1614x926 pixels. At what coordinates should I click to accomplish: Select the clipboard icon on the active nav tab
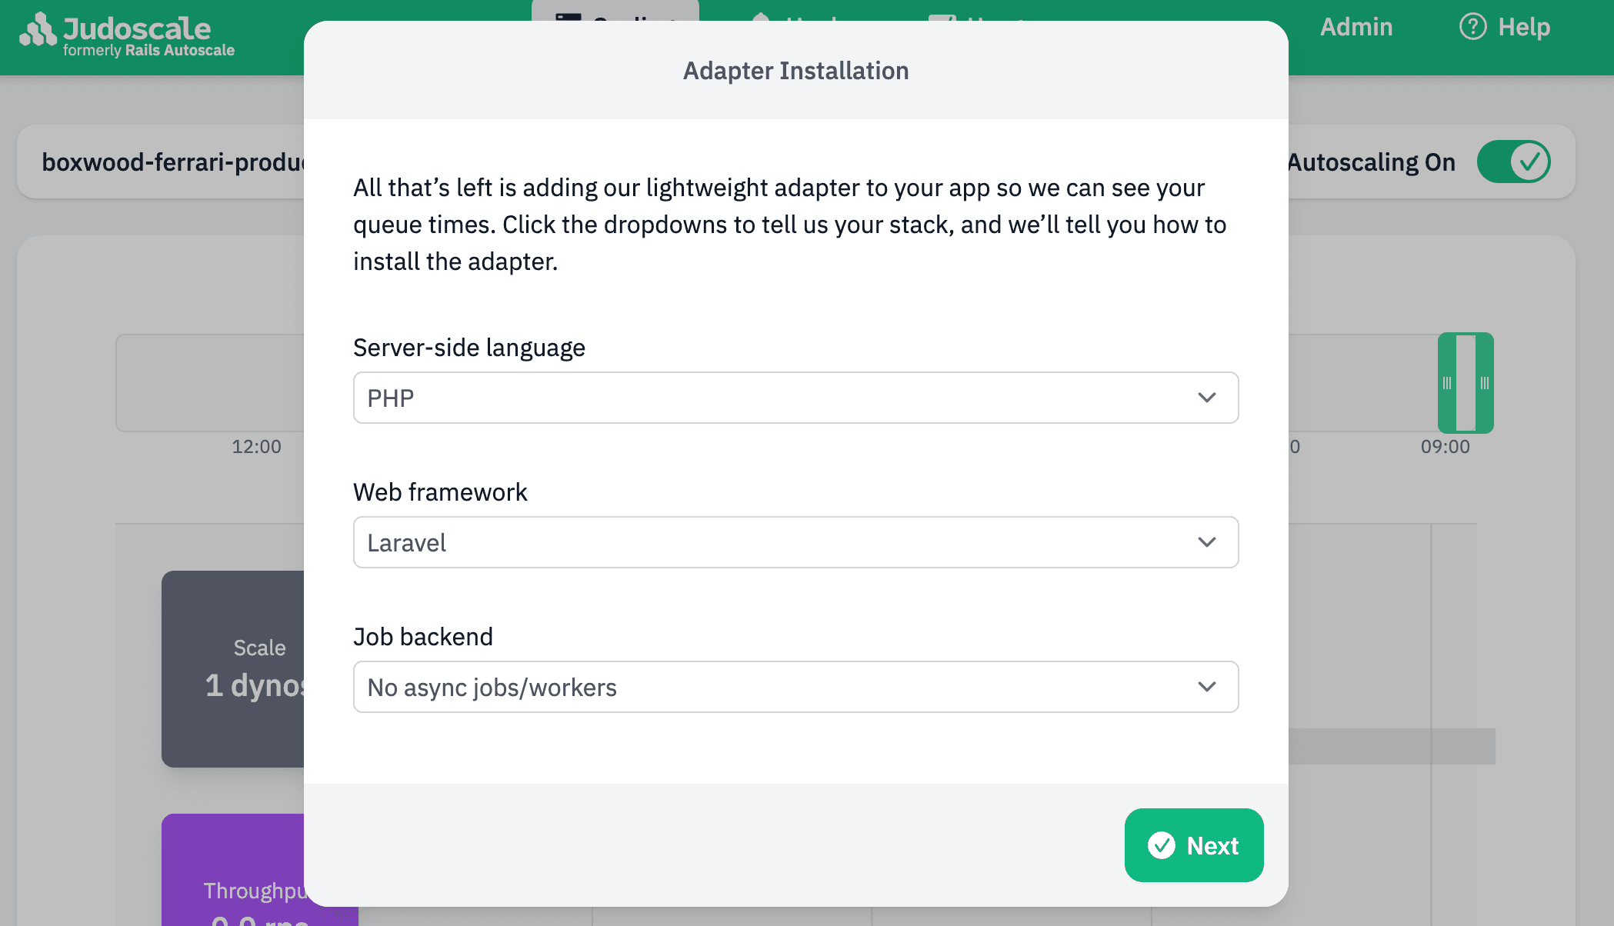coord(567,17)
